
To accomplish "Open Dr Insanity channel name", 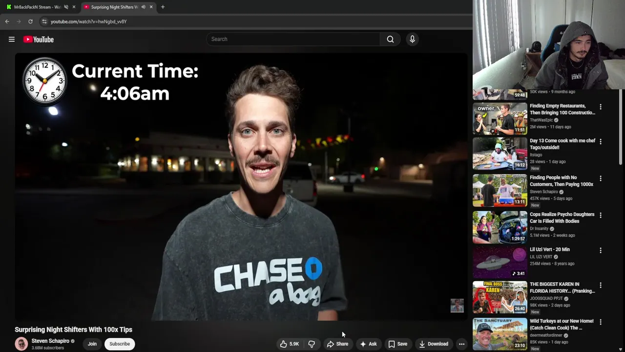I will [539, 228].
